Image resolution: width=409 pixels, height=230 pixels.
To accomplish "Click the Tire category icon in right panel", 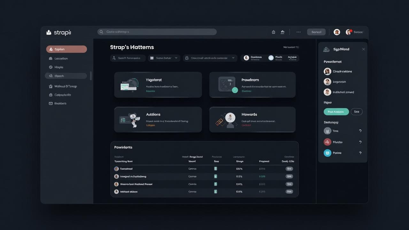I will coord(327,131).
